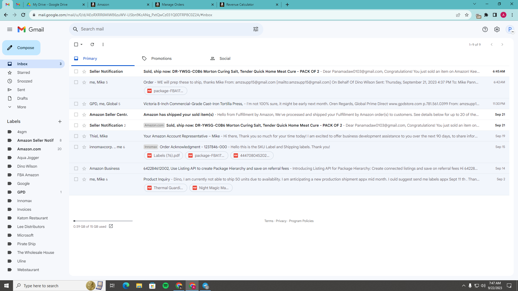The image size is (518, 291).
Task: Switch to the Promotions tab
Action: (x=171, y=58)
